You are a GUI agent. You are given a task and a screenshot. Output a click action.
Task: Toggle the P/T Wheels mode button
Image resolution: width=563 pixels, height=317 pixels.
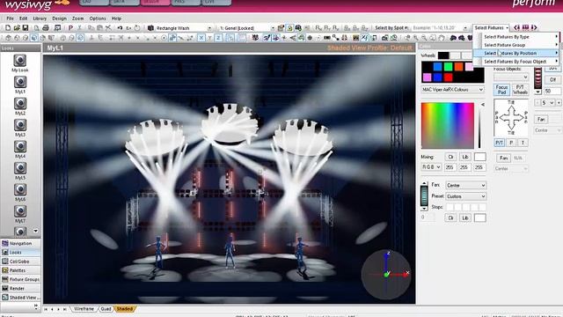520,90
